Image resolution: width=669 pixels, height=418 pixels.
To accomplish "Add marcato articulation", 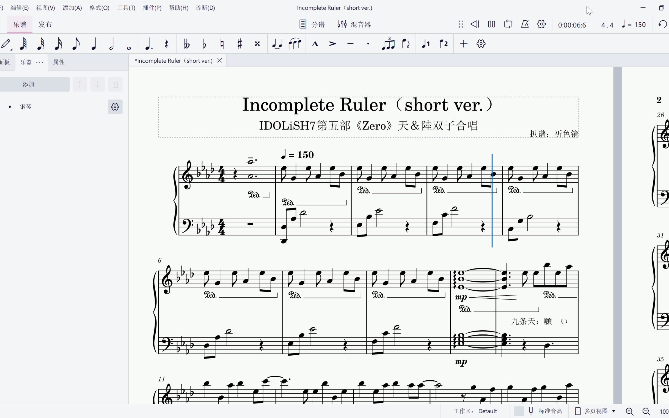I will 315,44.
